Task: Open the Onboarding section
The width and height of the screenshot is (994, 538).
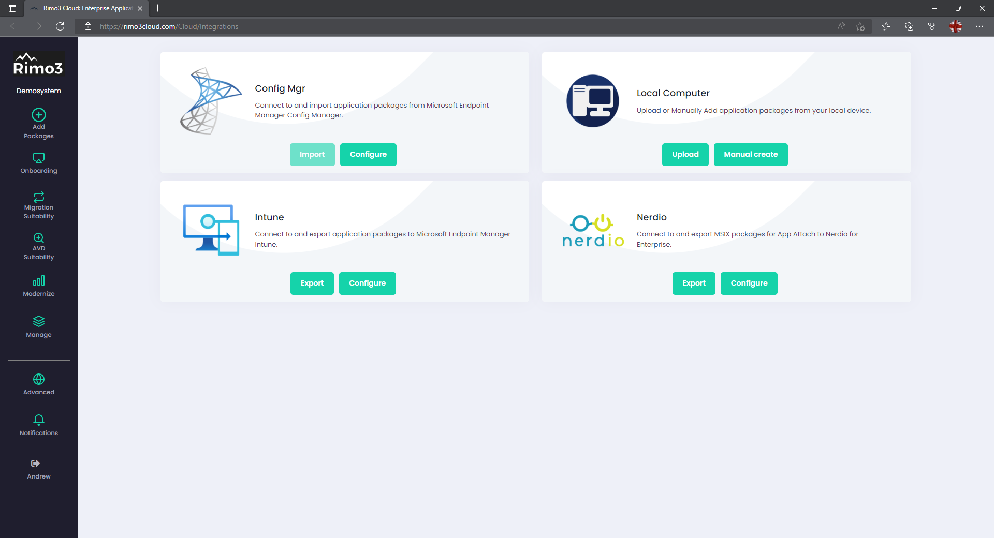Action: pos(39,163)
